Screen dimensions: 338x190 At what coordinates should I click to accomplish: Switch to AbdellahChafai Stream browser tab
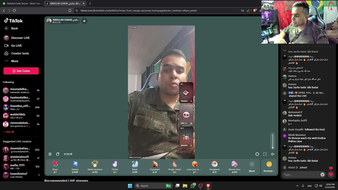pyautogui.click(x=21, y=3)
